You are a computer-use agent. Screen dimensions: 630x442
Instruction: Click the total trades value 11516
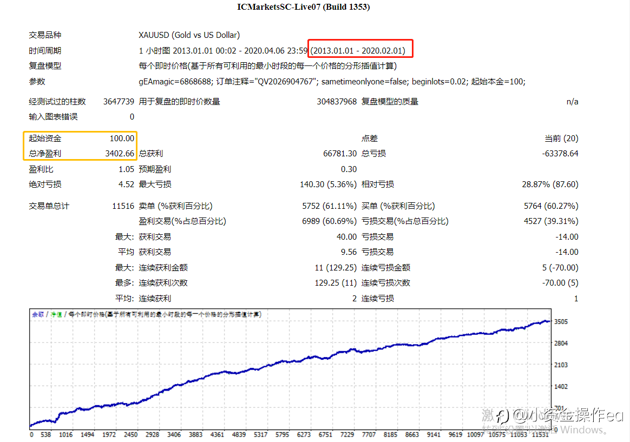(123, 206)
